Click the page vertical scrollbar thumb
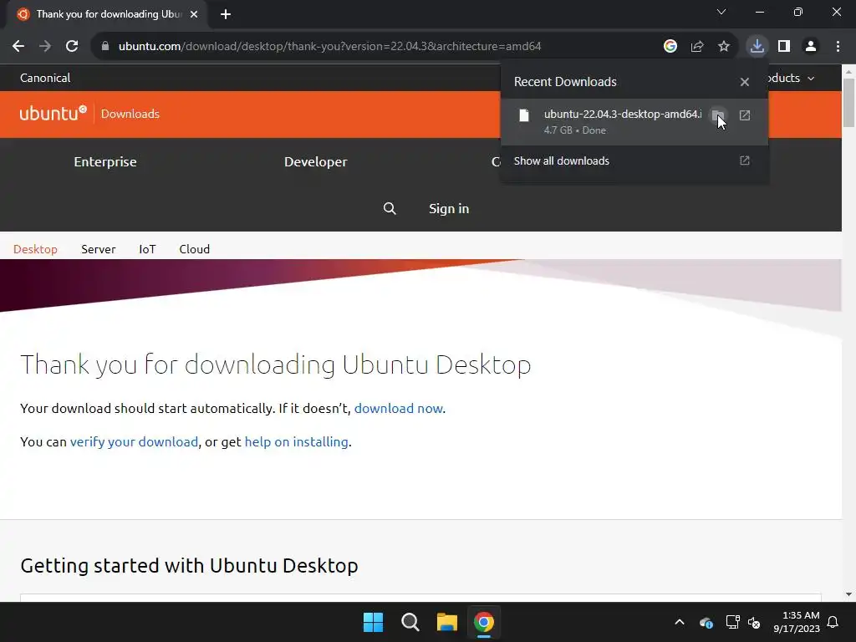856x642 pixels. 849,102
